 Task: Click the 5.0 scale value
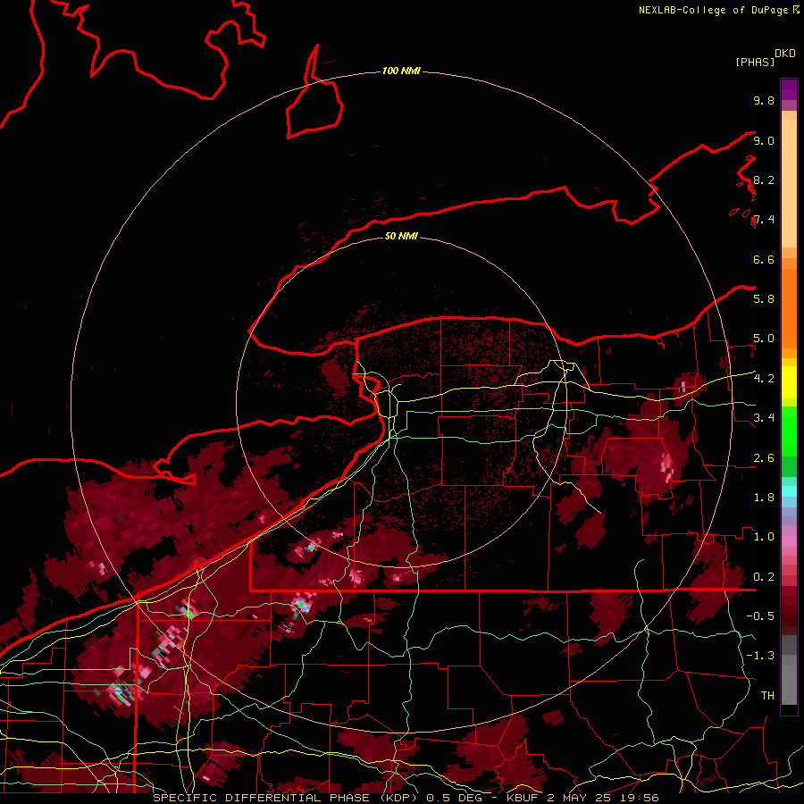point(764,339)
